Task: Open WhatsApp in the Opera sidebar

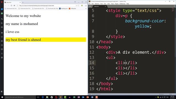Action: pyautogui.click(x=2, y=13)
